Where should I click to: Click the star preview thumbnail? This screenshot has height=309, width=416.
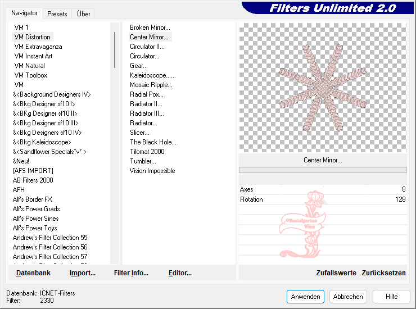pyautogui.click(x=323, y=87)
